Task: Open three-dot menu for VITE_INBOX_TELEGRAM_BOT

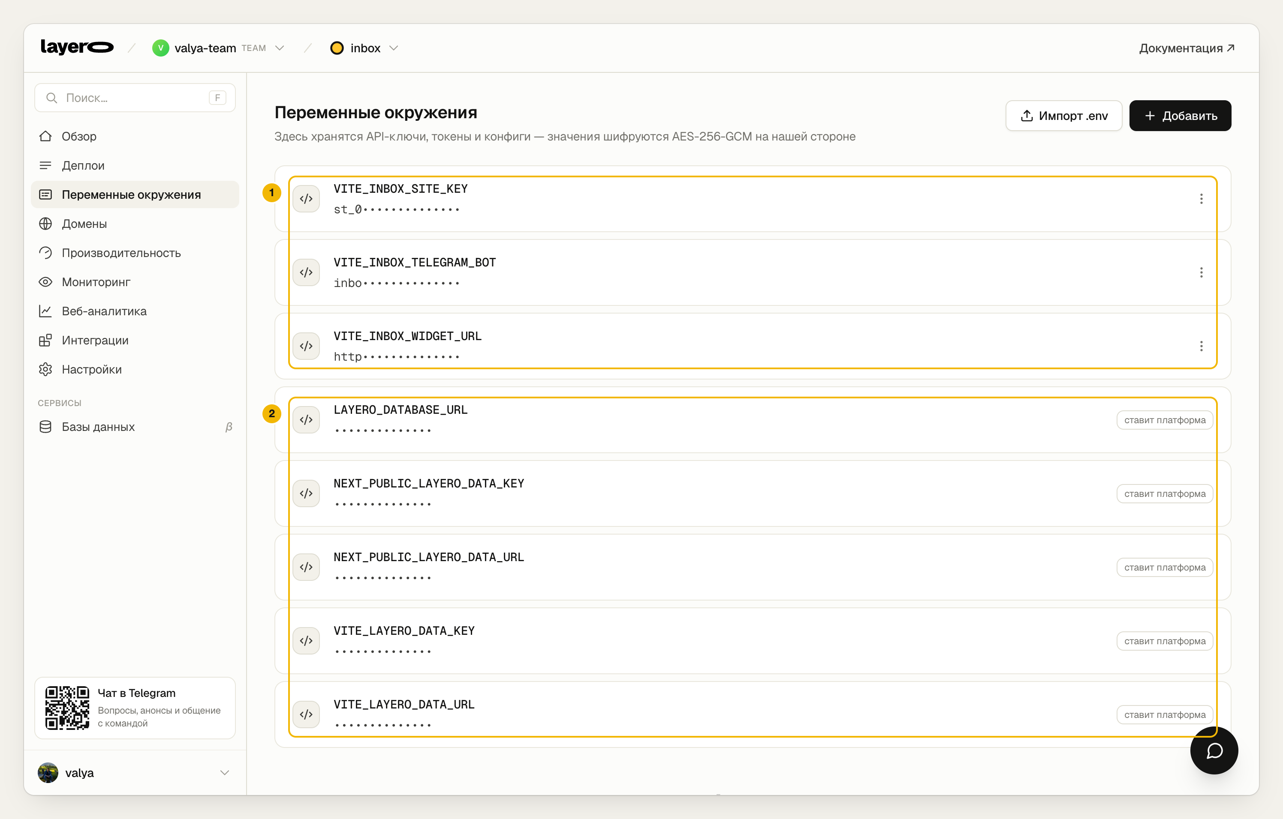Action: coord(1201,272)
